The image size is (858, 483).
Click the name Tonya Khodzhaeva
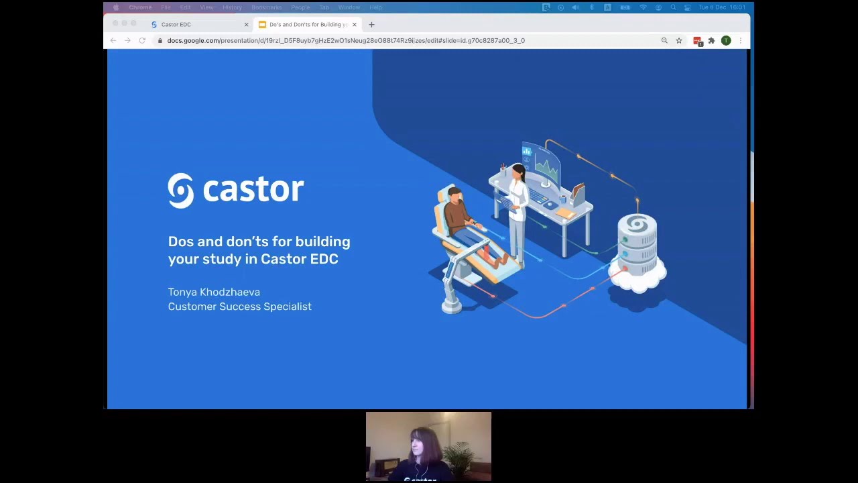[x=214, y=292]
